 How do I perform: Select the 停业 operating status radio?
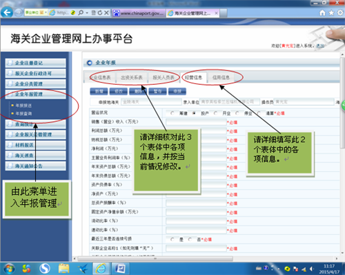coord(237,113)
